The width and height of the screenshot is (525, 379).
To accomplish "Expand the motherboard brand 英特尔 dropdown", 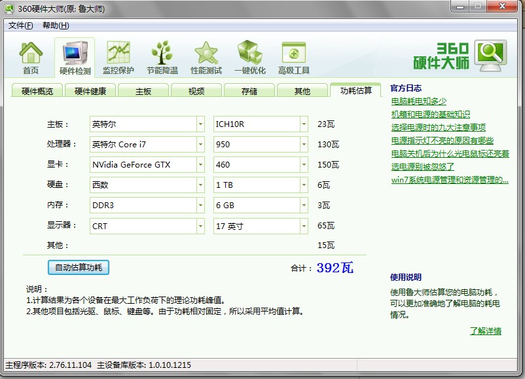I will coord(200,124).
